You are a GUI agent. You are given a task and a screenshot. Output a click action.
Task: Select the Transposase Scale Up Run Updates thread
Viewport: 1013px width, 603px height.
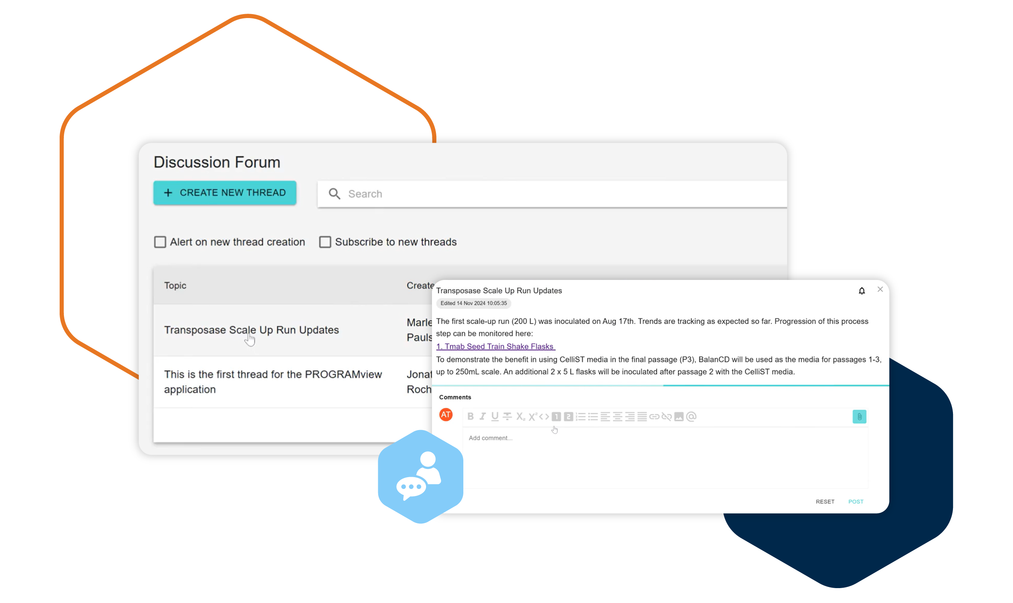[x=251, y=329]
